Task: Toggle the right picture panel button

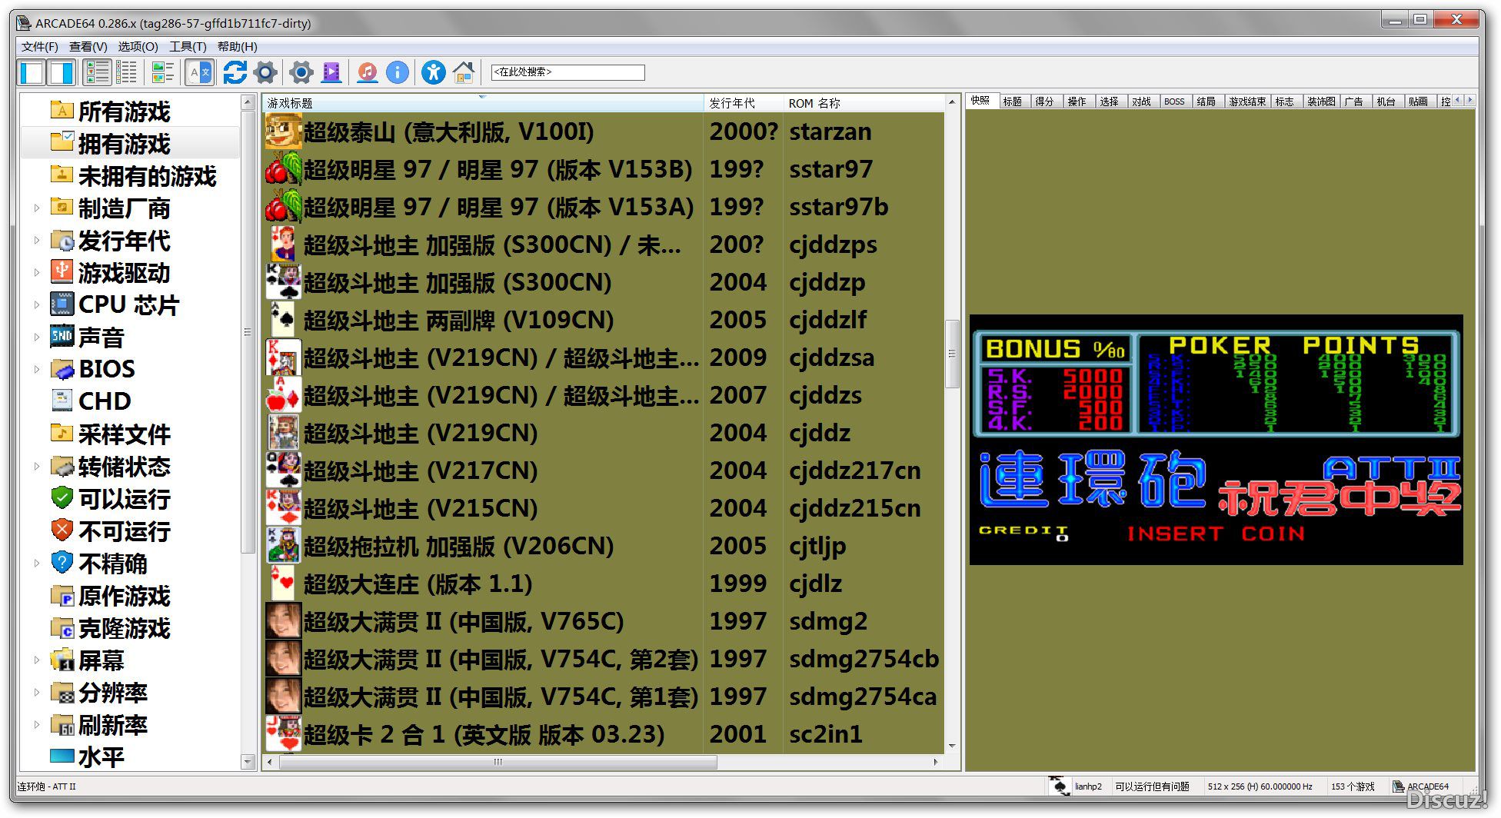Action: coord(62,72)
